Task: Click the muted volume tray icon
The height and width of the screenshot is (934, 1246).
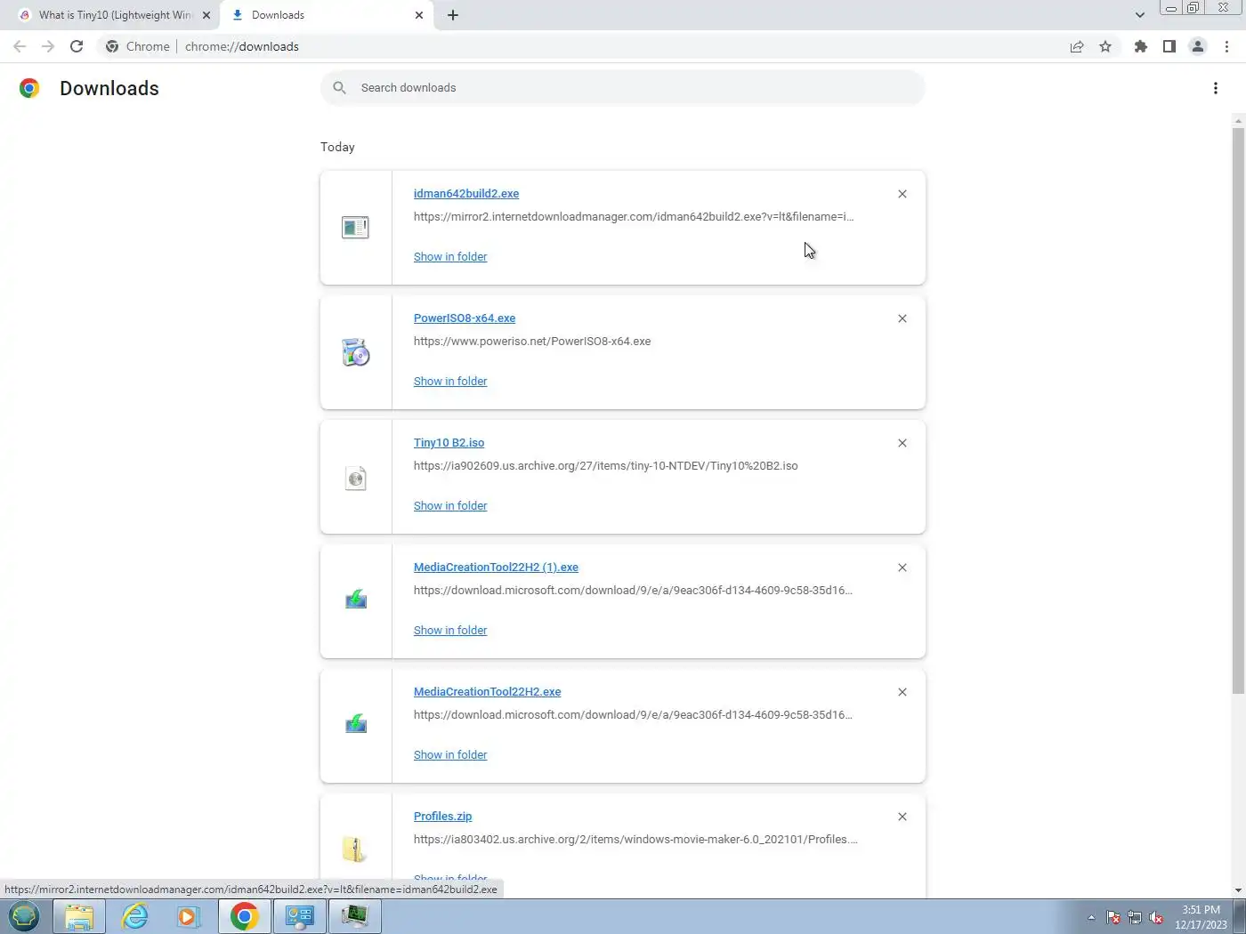Action: click(1156, 917)
